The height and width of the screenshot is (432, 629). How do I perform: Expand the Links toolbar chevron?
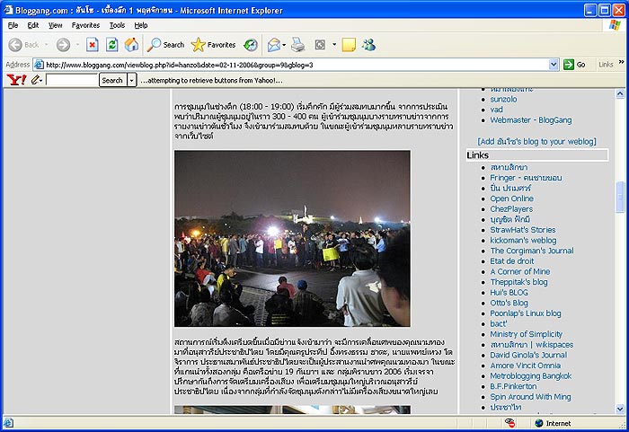point(622,62)
